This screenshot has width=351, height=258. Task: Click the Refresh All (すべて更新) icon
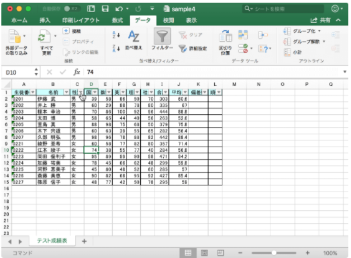point(44,36)
